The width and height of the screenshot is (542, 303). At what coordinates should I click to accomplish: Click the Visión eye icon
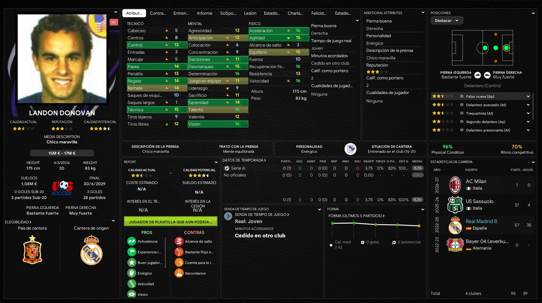tap(132, 294)
